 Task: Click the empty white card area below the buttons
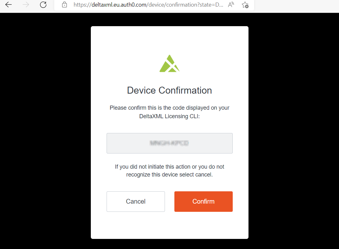tap(170, 225)
